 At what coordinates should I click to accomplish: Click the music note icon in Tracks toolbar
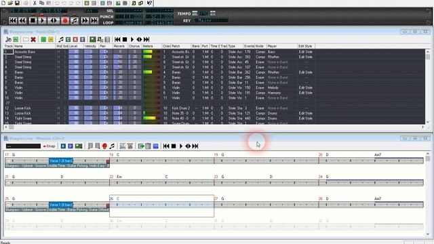(61, 39)
